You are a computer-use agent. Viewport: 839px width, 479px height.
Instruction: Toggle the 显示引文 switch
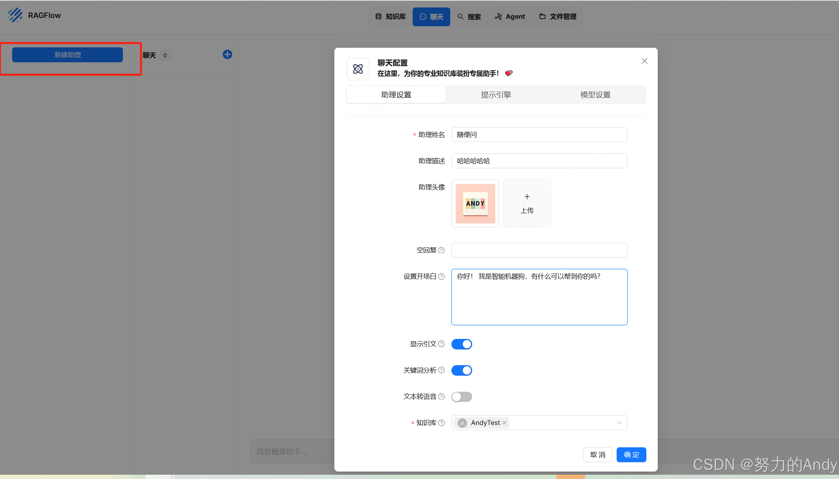[462, 344]
